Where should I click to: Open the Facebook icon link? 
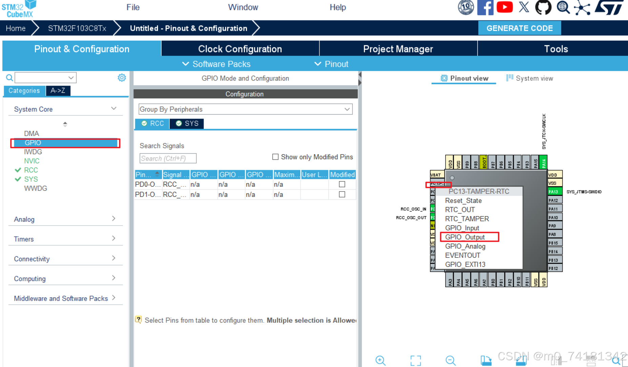pos(485,7)
